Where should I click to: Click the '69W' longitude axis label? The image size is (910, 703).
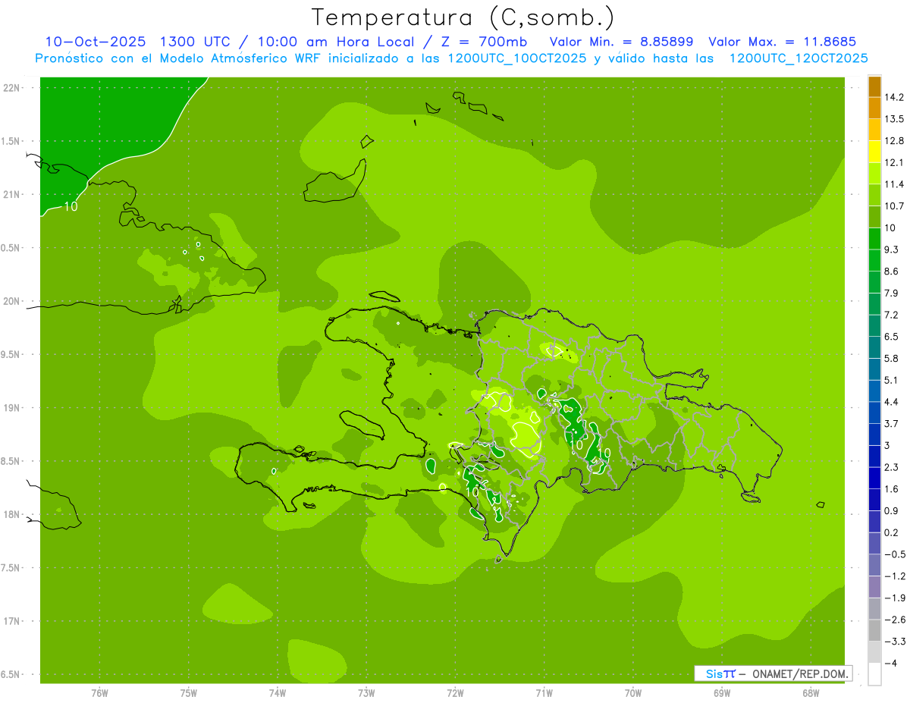click(x=722, y=692)
